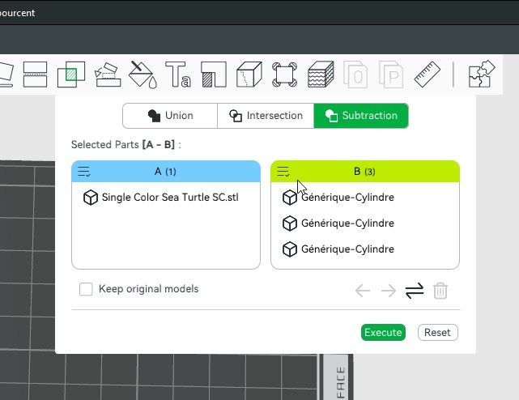Click the Selected Parts [A - B] label
The height and width of the screenshot is (400, 519).
[126, 145]
